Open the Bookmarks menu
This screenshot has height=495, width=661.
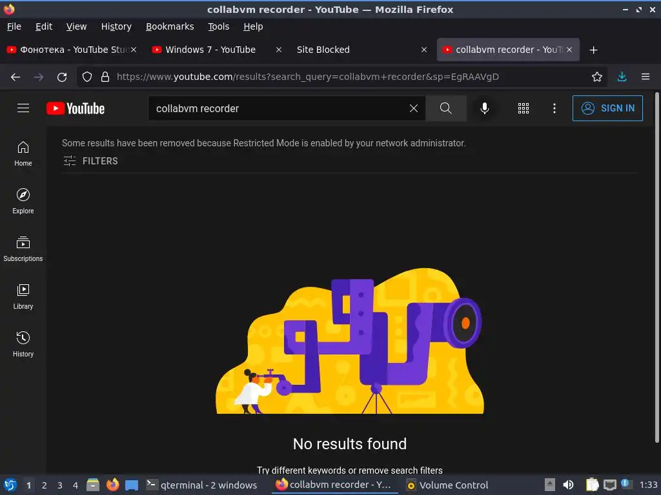point(170,26)
